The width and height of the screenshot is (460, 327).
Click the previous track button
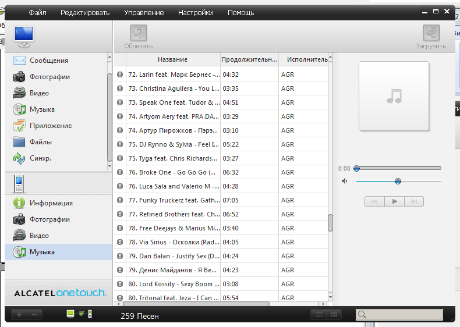(374, 201)
